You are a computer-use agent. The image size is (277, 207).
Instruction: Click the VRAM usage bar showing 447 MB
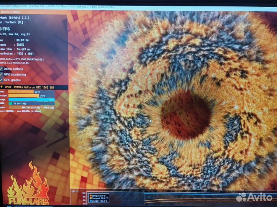(10, 103)
